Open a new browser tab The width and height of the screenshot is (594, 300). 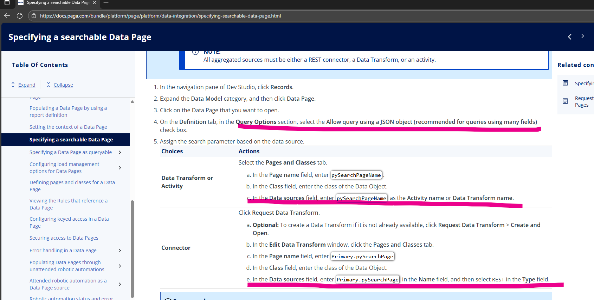click(106, 3)
